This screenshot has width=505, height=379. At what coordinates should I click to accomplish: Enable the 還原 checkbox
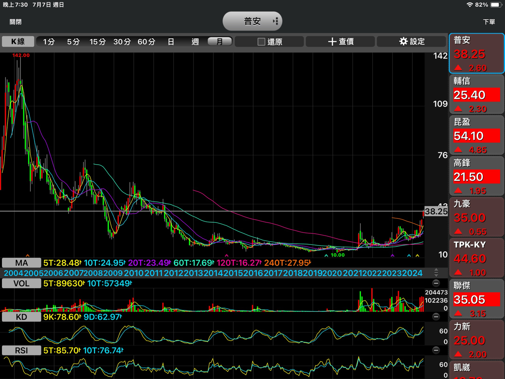pyautogui.click(x=261, y=42)
